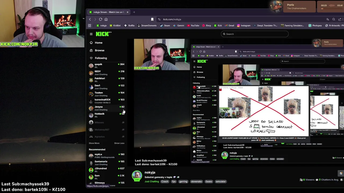Open the recommended channel named Sam
The width and height of the screenshot is (344, 193).
tap(107, 177)
